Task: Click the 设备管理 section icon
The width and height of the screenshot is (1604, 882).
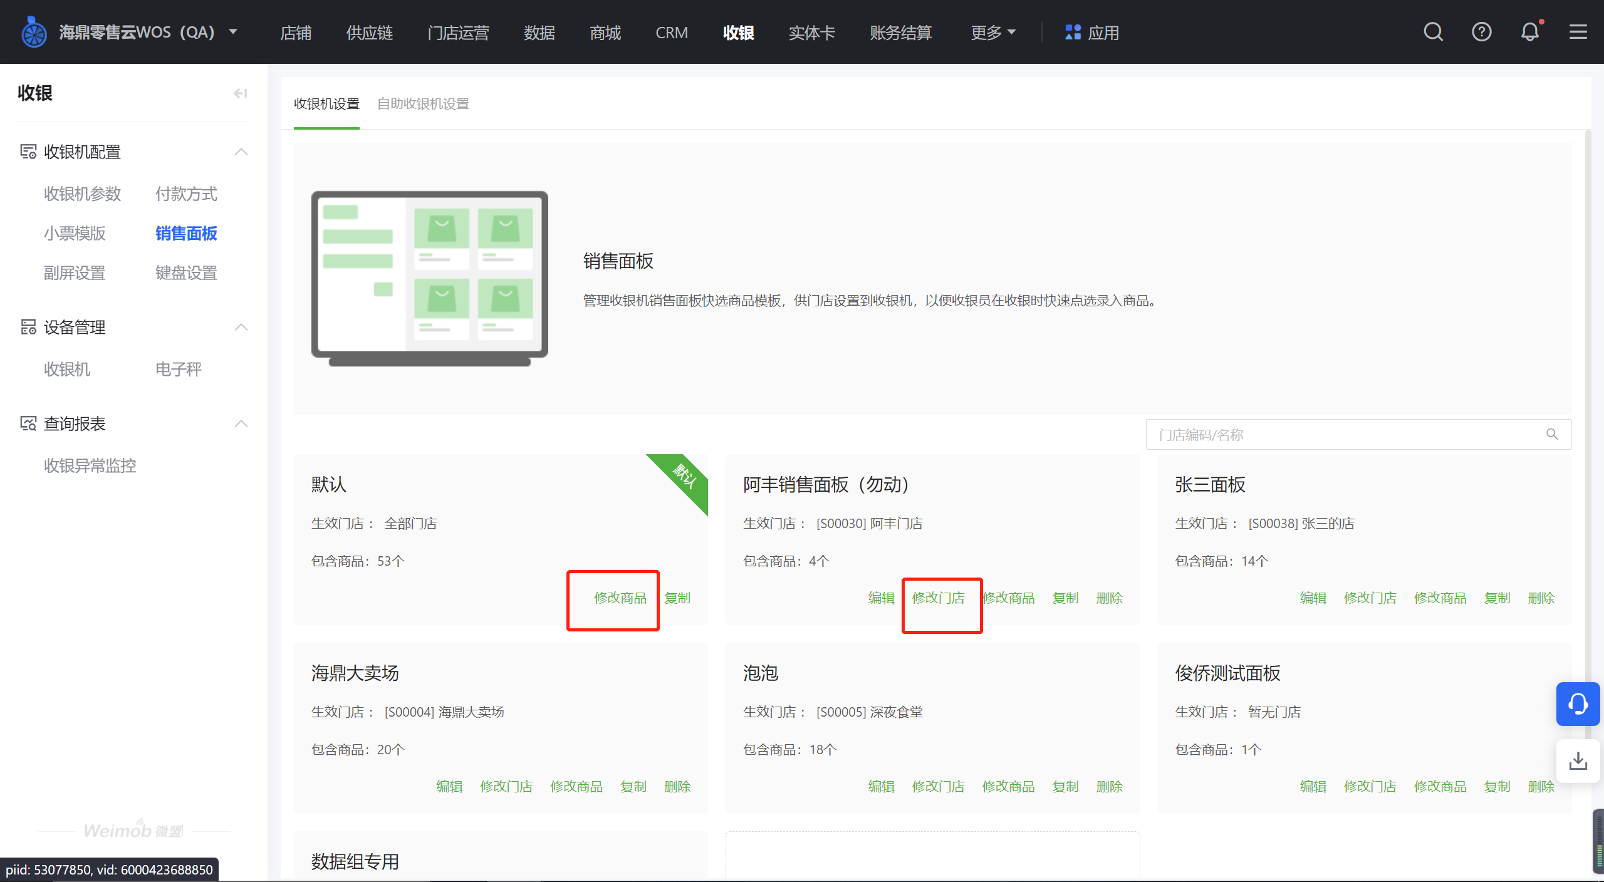Action: (x=28, y=327)
